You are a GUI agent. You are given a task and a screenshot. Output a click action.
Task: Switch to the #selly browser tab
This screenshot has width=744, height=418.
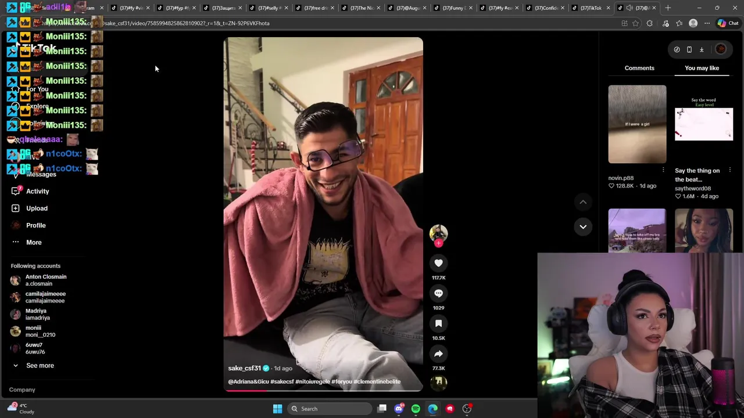point(270,8)
